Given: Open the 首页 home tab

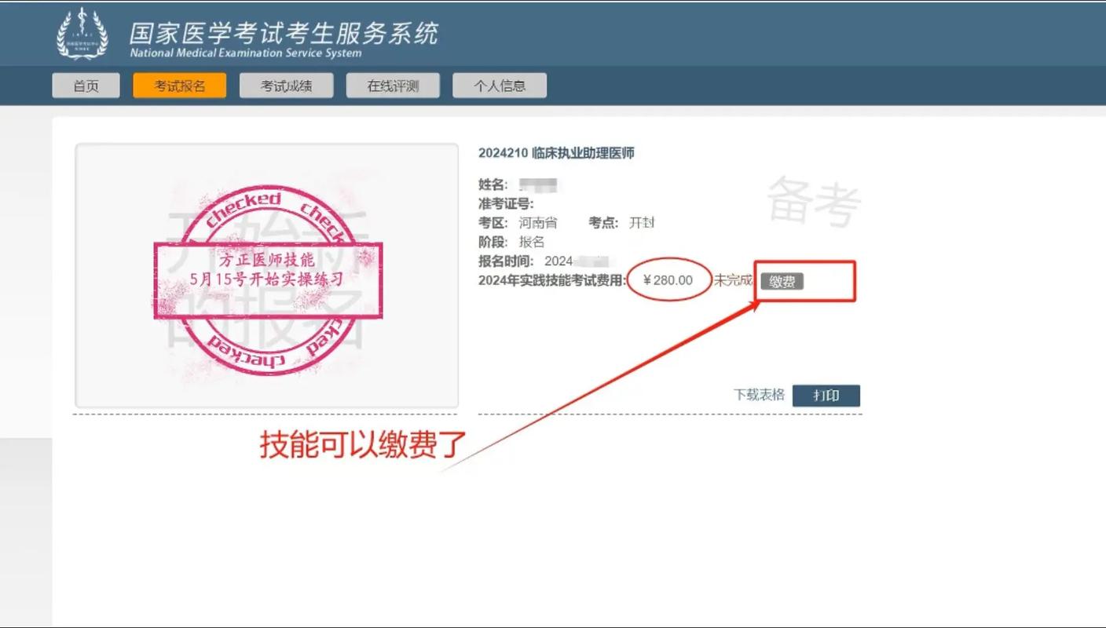Looking at the screenshot, I should [85, 85].
